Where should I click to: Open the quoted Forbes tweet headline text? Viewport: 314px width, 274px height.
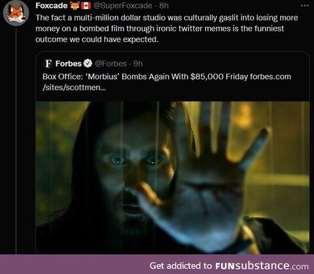(x=145, y=77)
